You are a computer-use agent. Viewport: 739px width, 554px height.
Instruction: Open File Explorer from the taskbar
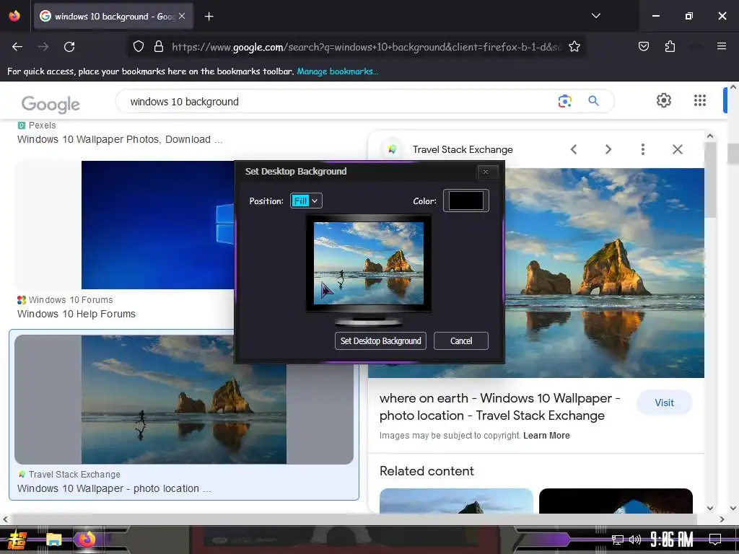coord(53,540)
